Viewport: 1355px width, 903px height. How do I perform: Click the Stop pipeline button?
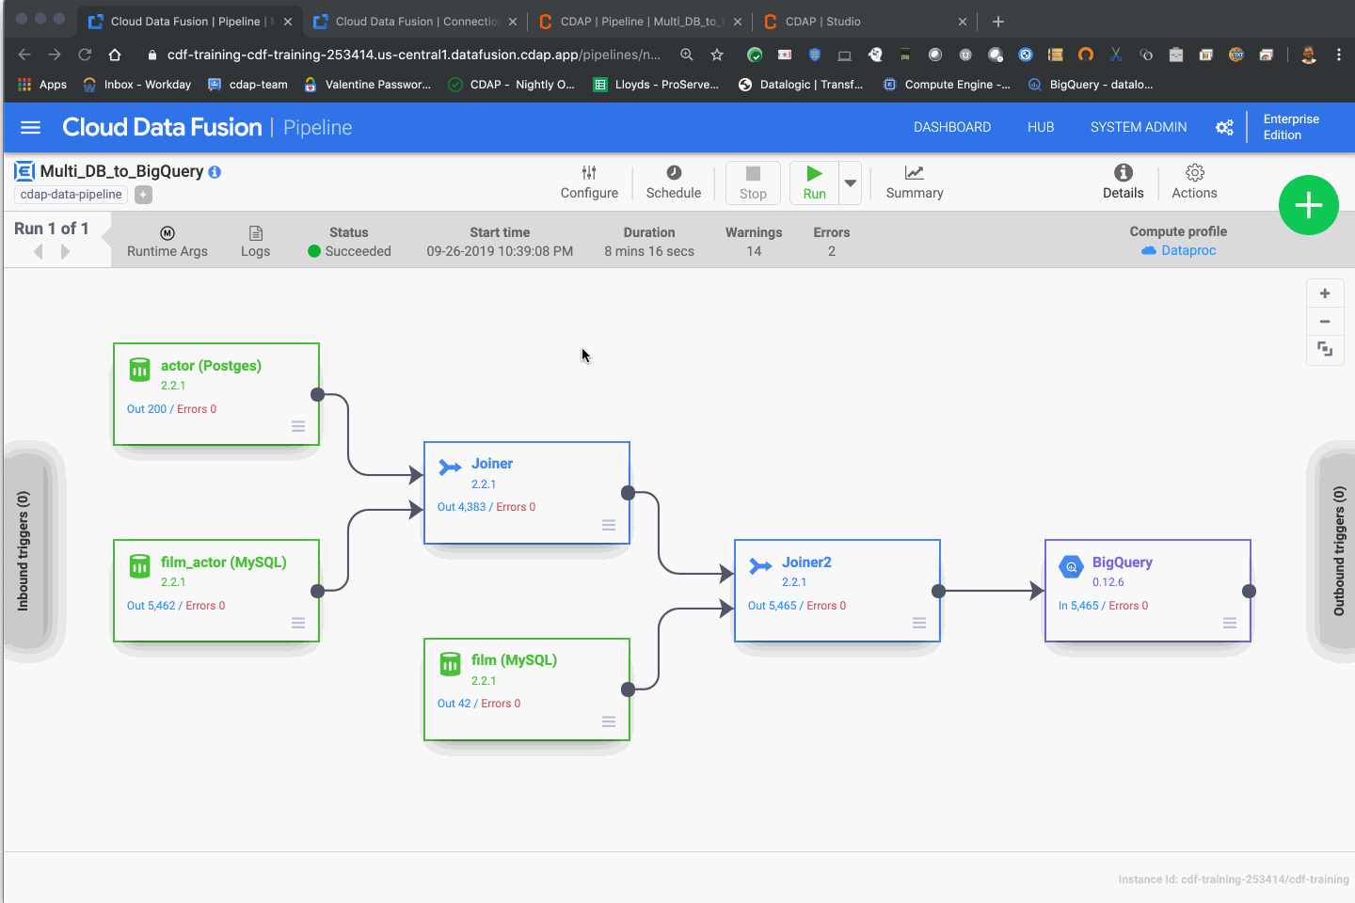[x=753, y=182]
